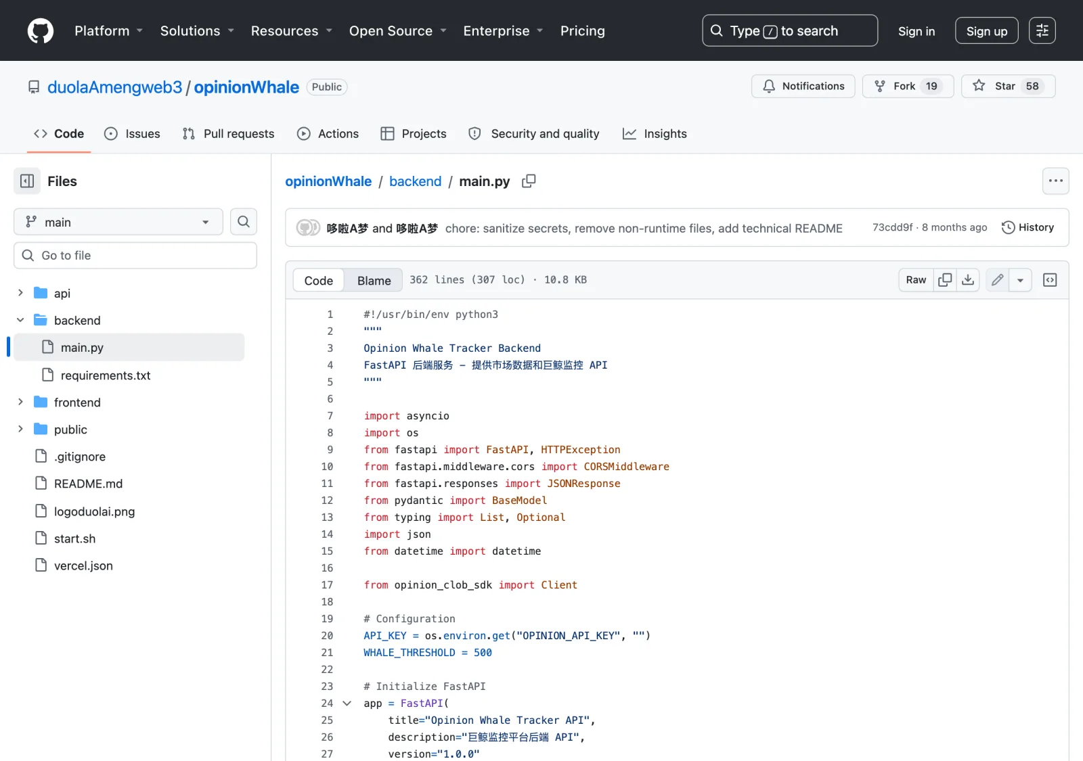1083x761 pixels.
Task: Select line number 20
Action: 327,636
